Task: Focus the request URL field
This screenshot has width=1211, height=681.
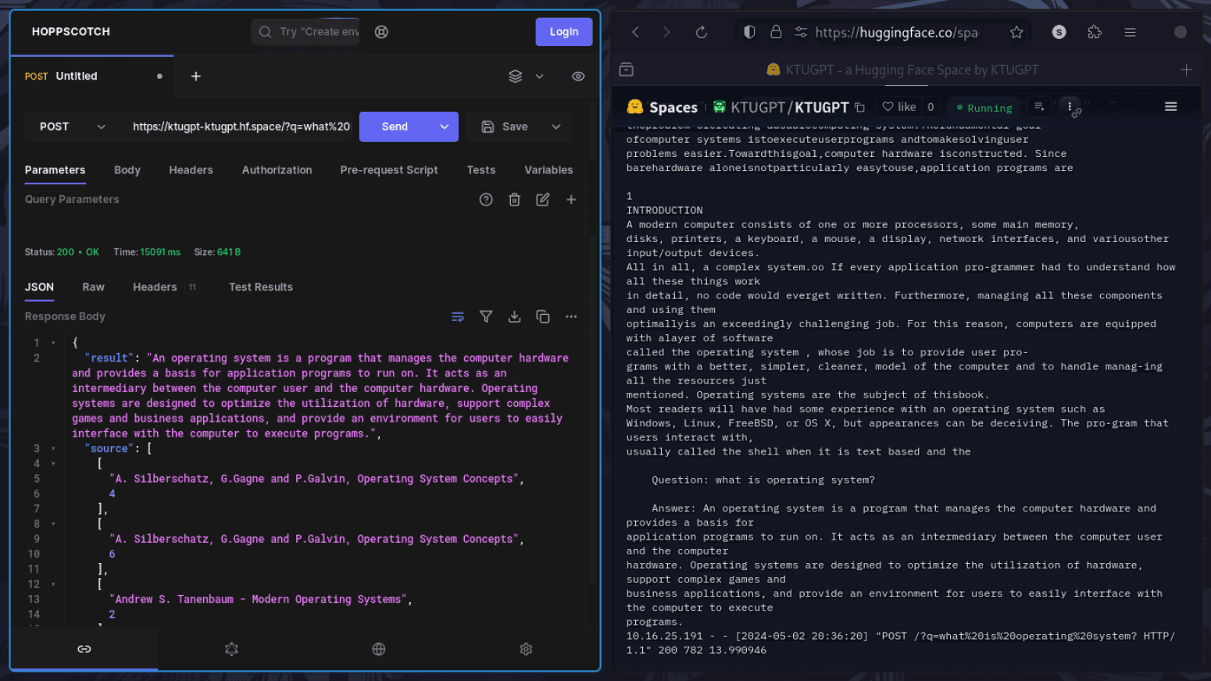Action: 241,127
